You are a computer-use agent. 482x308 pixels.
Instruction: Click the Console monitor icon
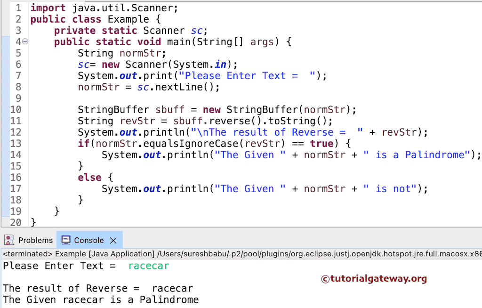pyautogui.click(x=66, y=240)
